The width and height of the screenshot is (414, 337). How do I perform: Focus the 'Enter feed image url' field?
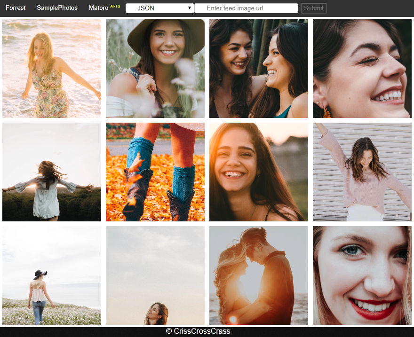coord(247,8)
